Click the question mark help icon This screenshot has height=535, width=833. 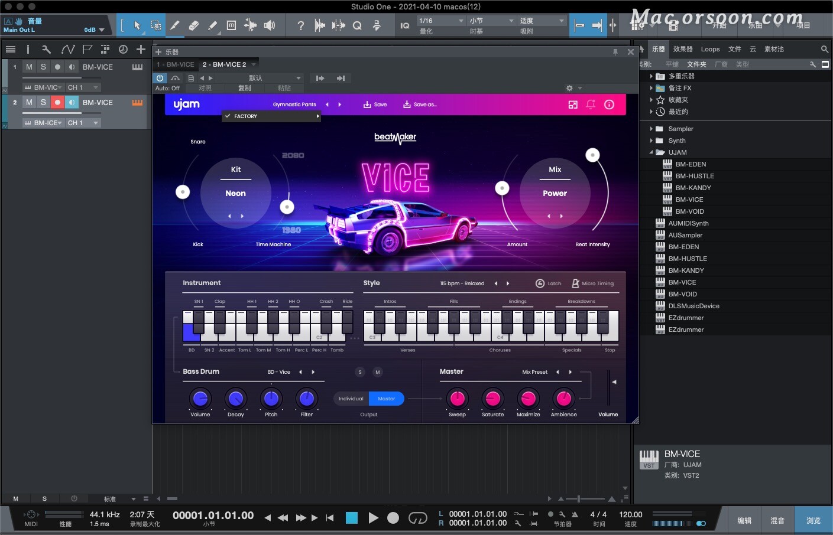301,25
